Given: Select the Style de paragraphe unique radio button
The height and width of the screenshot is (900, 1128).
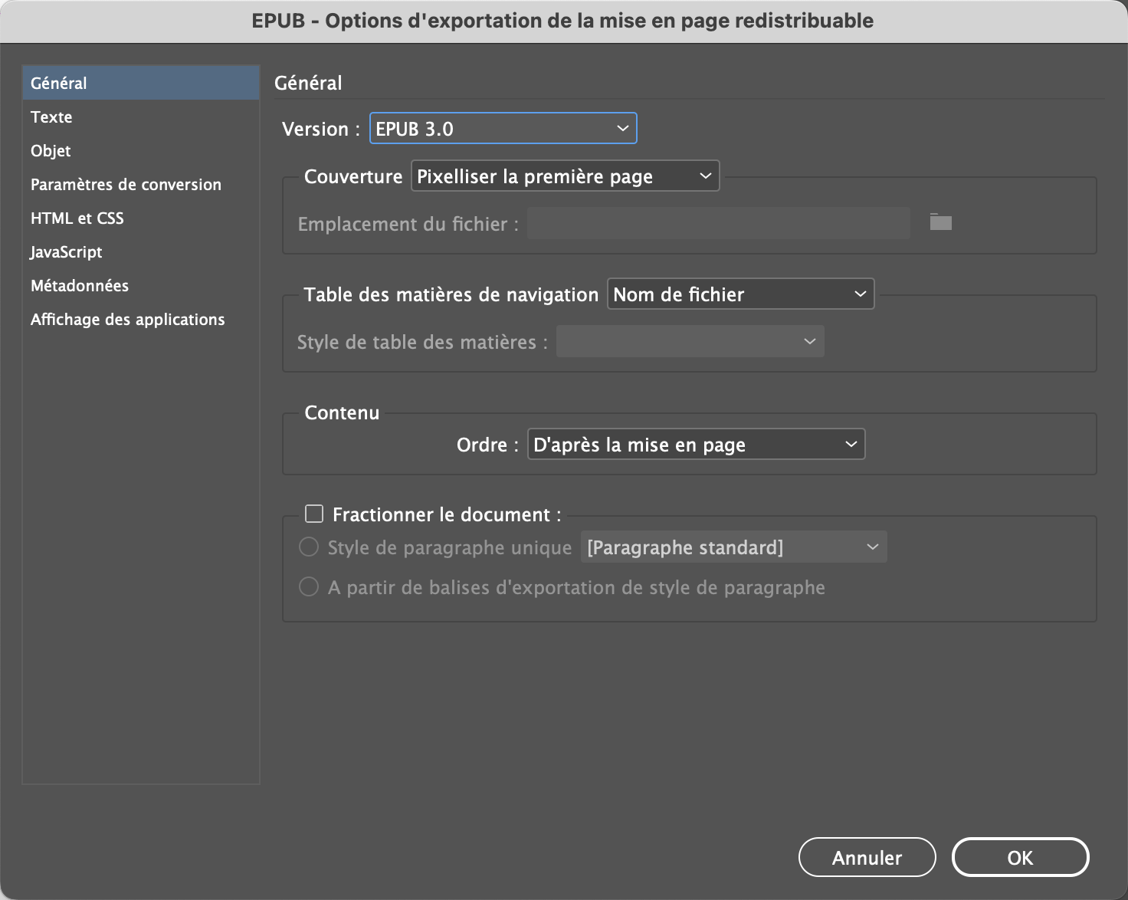Looking at the screenshot, I should pyautogui.click(x=309, y=547).
